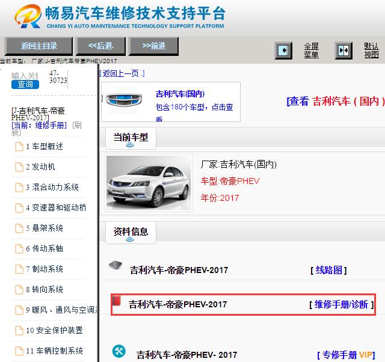Viewport: 385px width, 362px height.
Task: Open tree item 8 转向系统
Action: (x=45, y=289)
